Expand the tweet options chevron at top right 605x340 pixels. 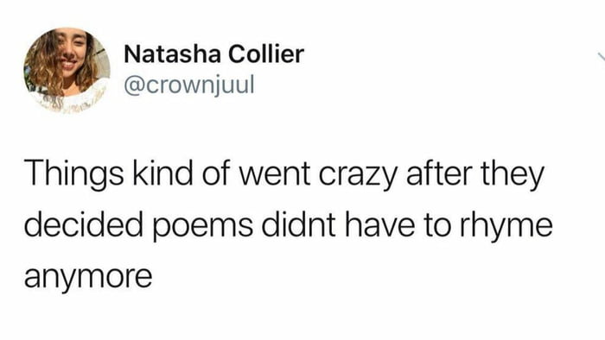602,57
